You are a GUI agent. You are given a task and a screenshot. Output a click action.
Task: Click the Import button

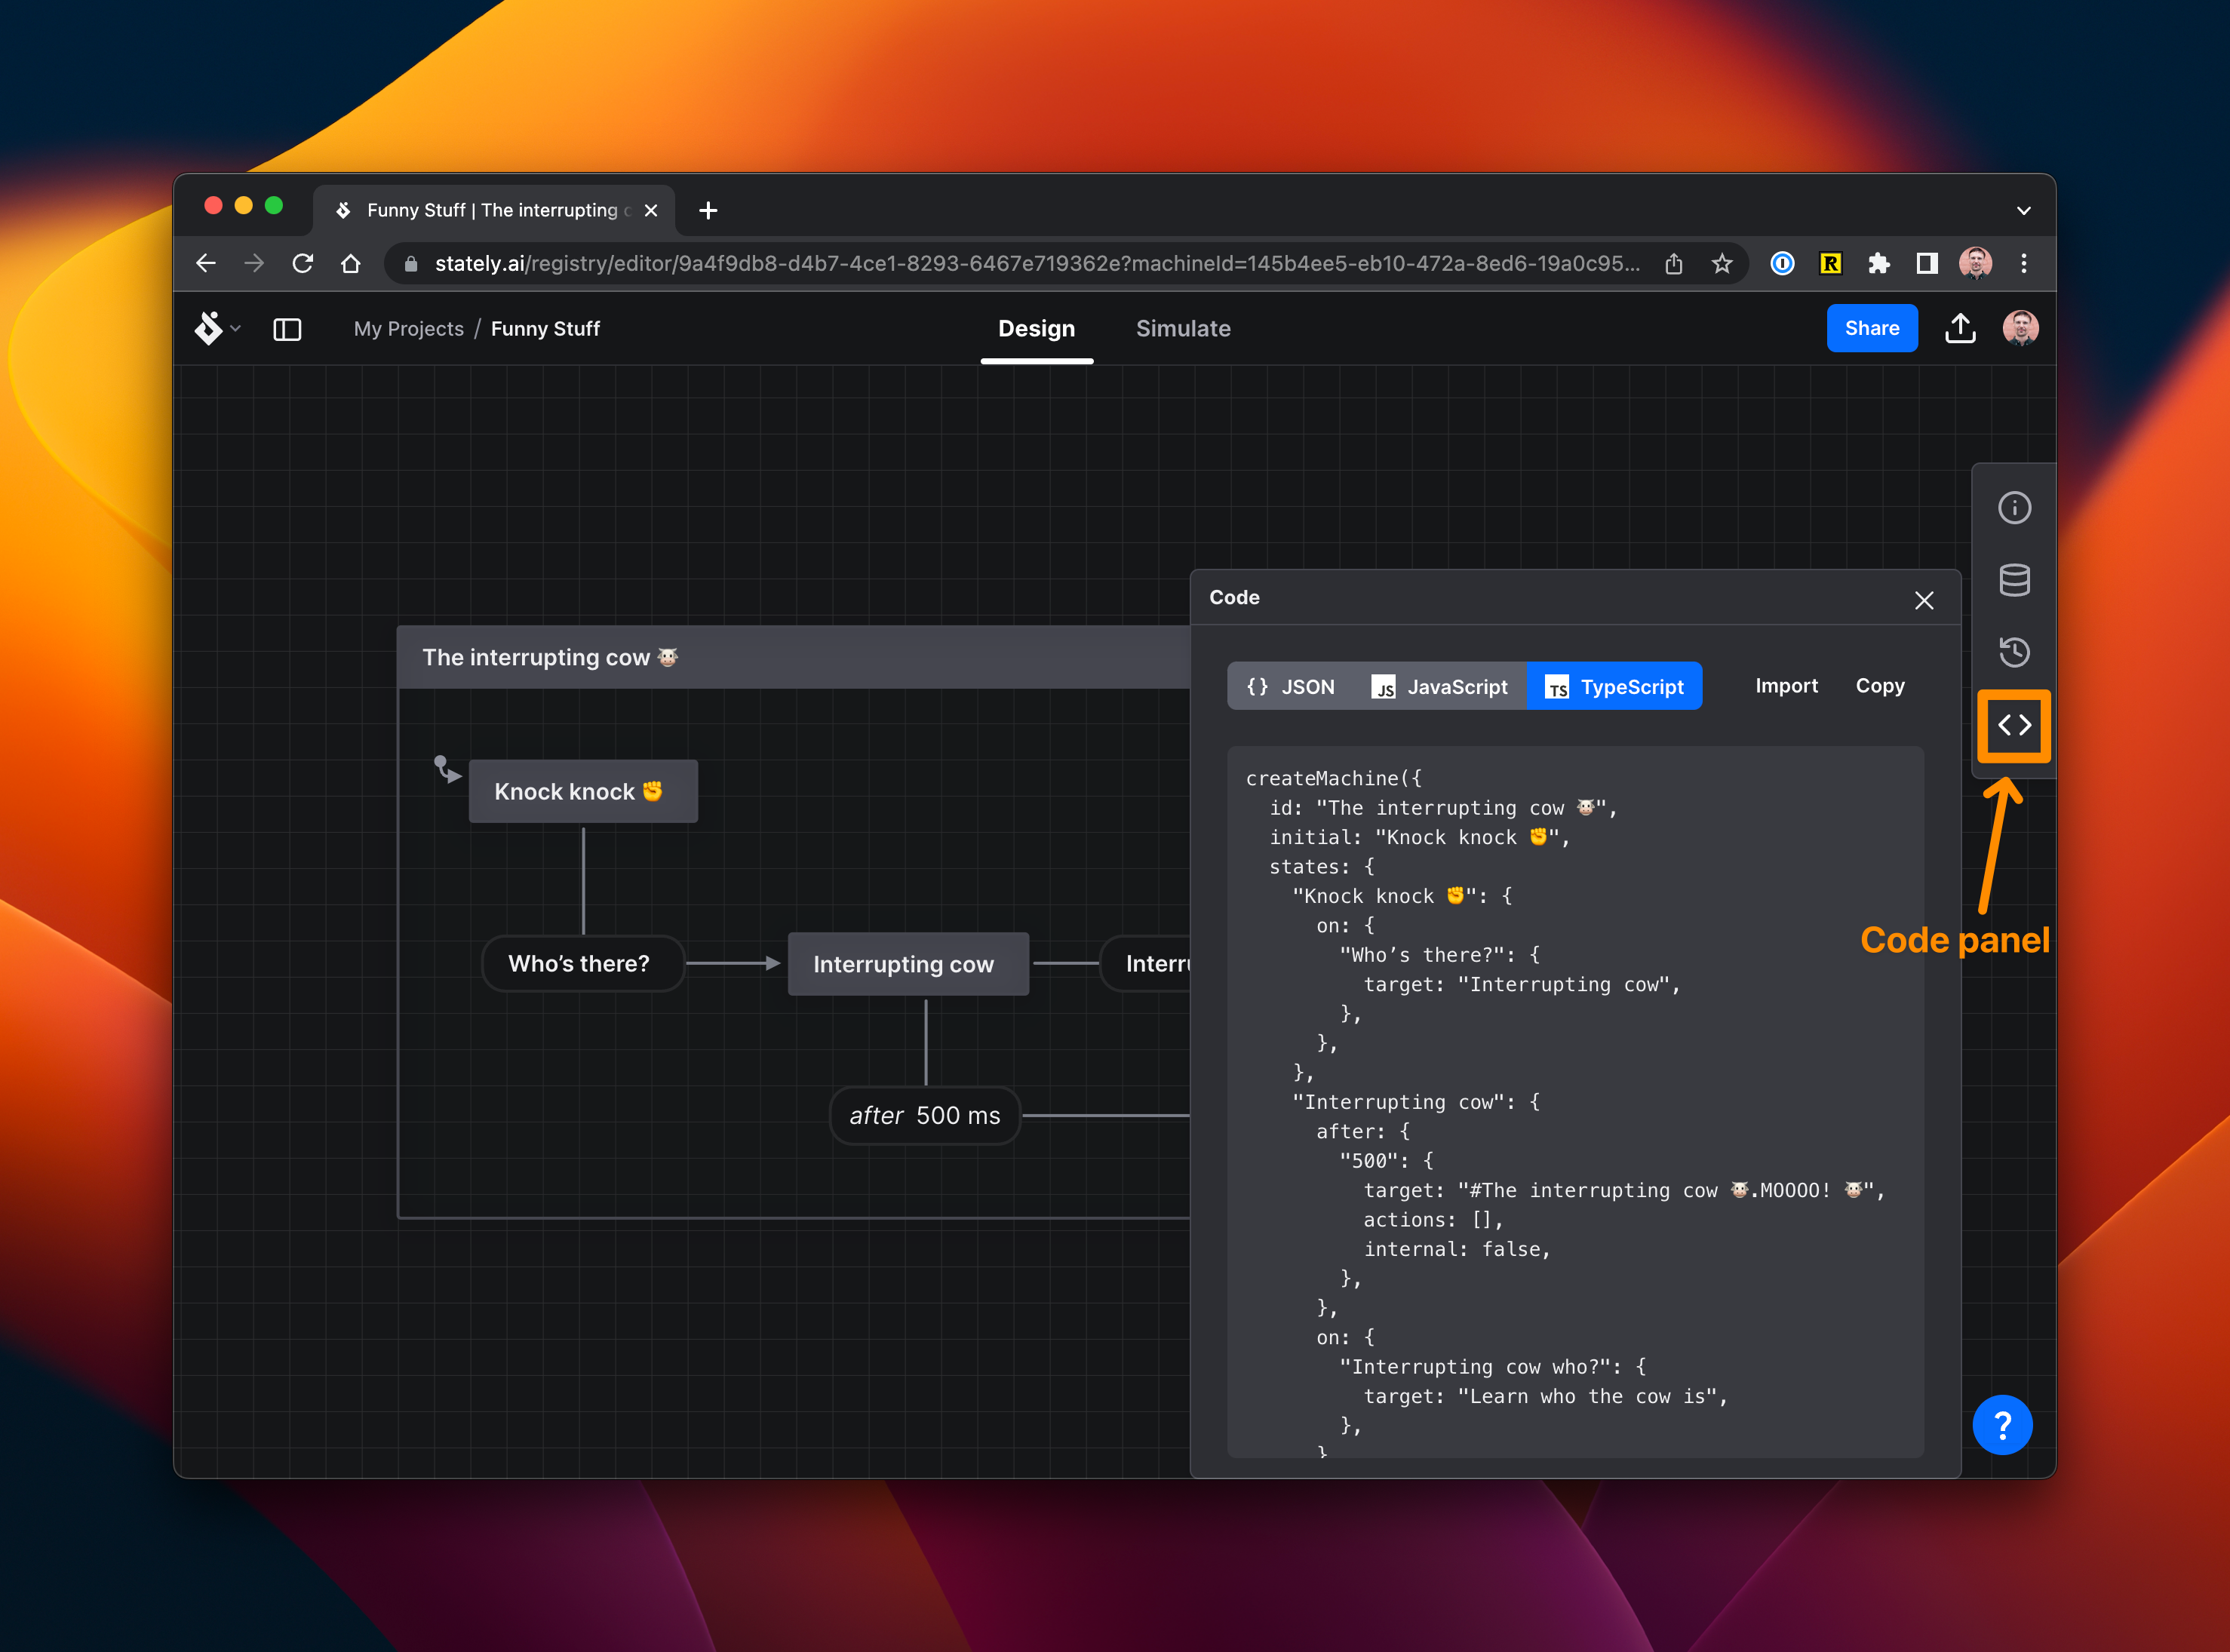pyautogui.click(x=1786, y=686)
